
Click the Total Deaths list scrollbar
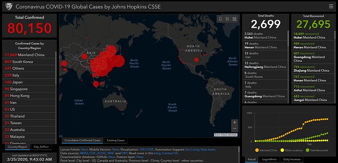[288, 39]
